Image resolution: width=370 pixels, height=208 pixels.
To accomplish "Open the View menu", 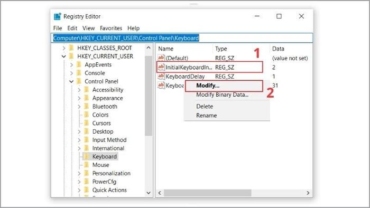I will coord(88,28).
